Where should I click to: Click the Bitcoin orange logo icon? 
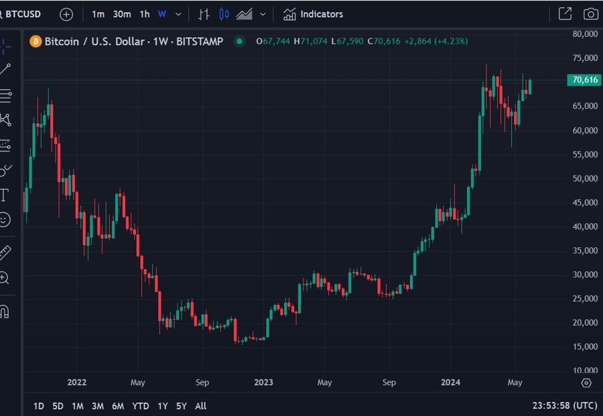pyautogui.click(x=36, y=41)
